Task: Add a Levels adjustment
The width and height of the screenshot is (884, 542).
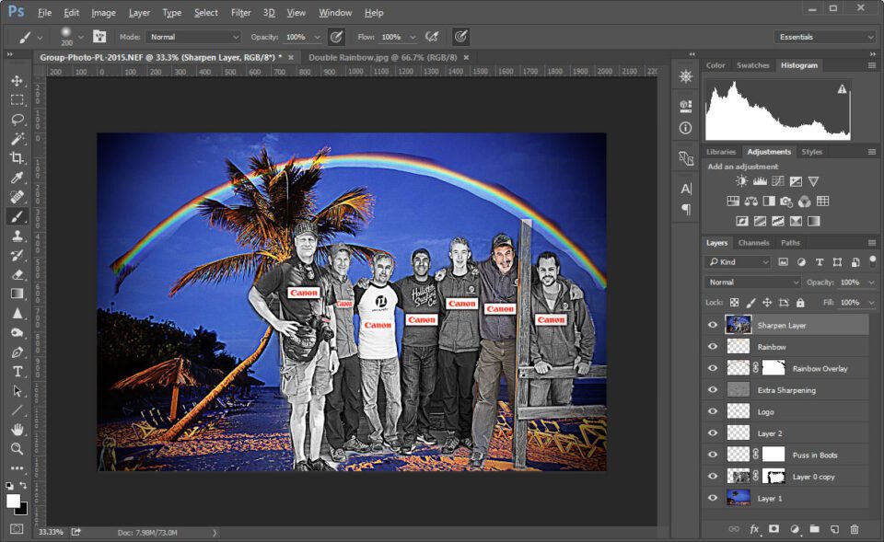Action: click(x=760, y=181)
